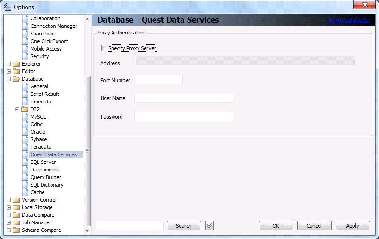Screen dimensions: 379x239
Task: Click the Restore Defaults link
Action: [349, 20]
